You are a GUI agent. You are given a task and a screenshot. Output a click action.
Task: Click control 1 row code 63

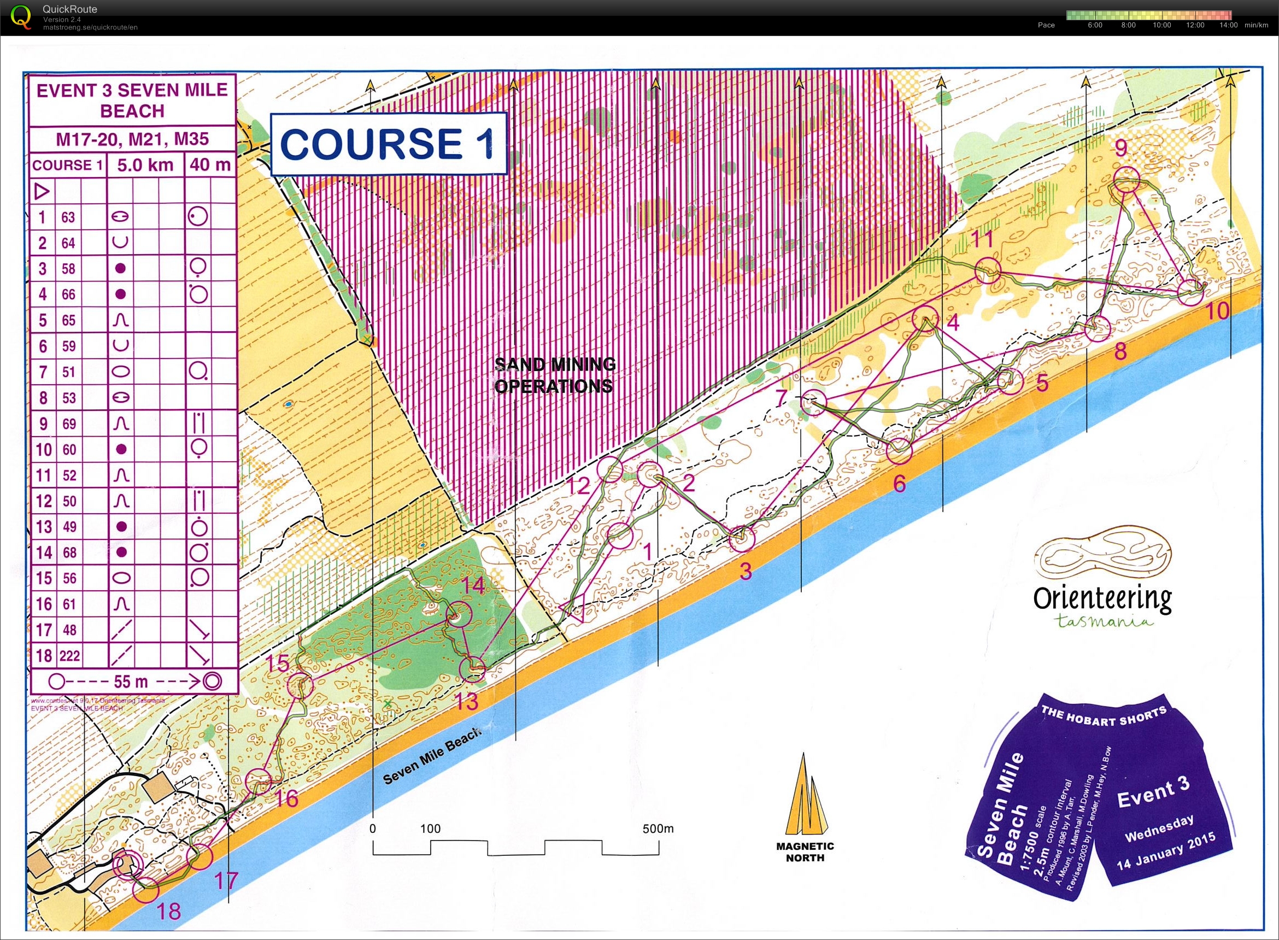pos(68,218)
